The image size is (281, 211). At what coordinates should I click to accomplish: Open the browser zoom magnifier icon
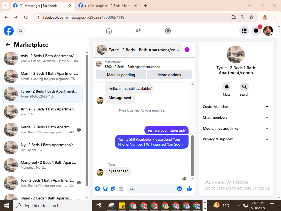click(243, 17)
